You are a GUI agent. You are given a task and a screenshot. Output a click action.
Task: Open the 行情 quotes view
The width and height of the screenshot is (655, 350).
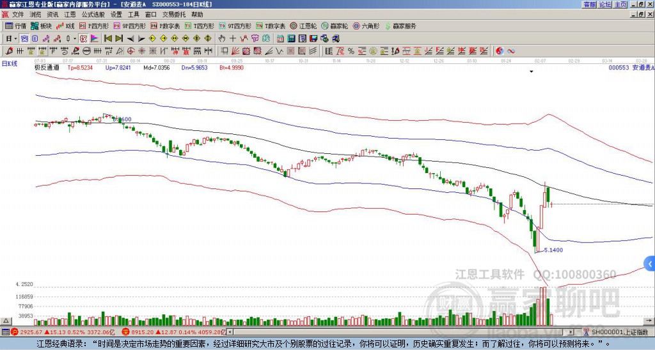pos(15,26)
